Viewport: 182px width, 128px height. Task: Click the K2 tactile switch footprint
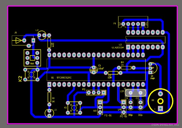pos(32,75)
